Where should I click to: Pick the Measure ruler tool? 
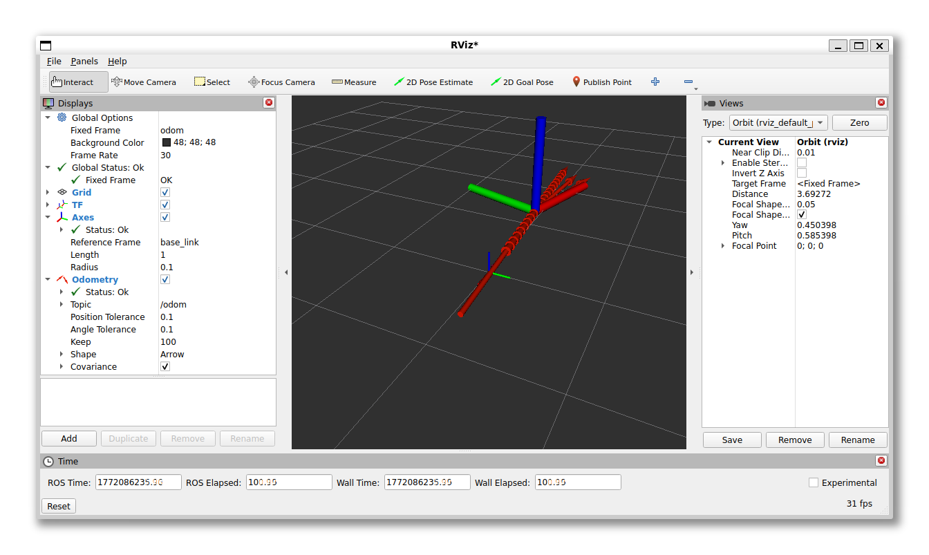(354, 82)
